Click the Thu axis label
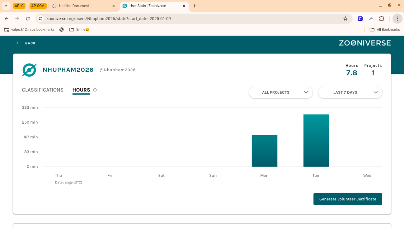This screenshot has height=227, width=404. click(x=58, y=176)
